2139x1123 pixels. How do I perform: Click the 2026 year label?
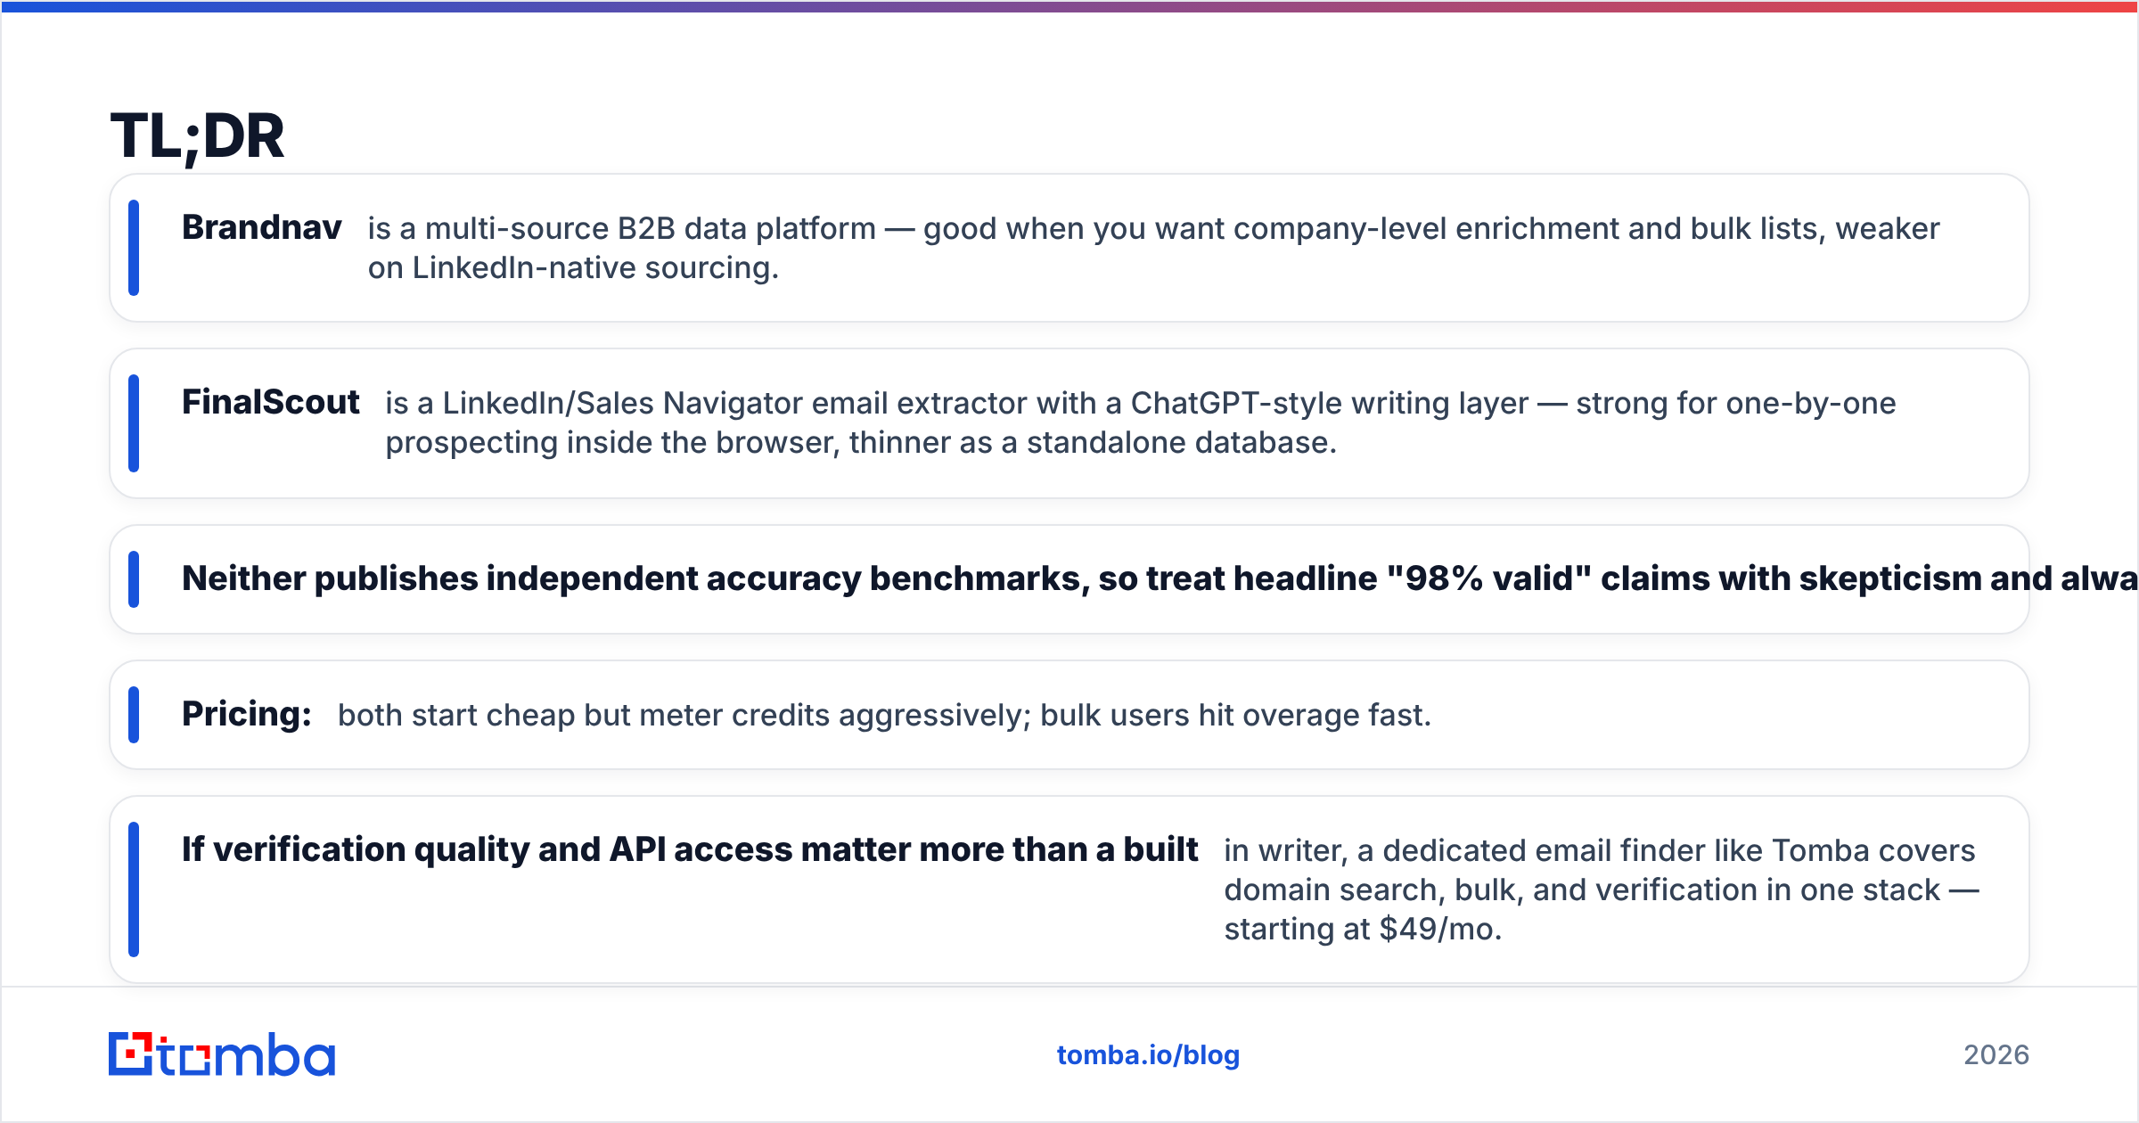tap(1996, 1055)
